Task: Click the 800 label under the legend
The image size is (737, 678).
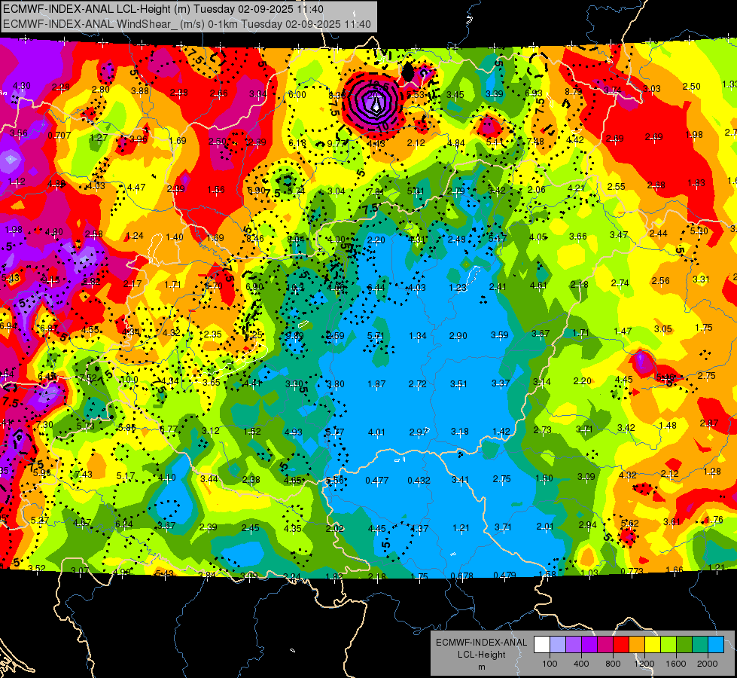Action: pos(613,664)
